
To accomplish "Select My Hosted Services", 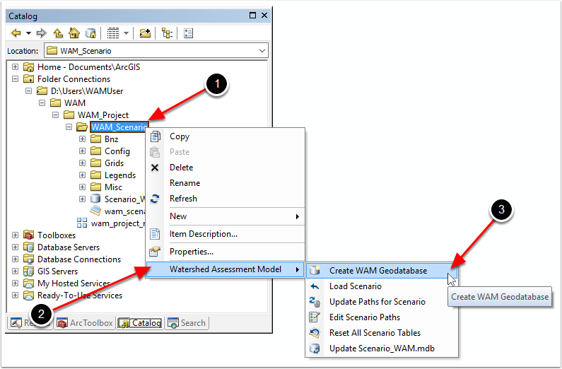I will (74, 283).
